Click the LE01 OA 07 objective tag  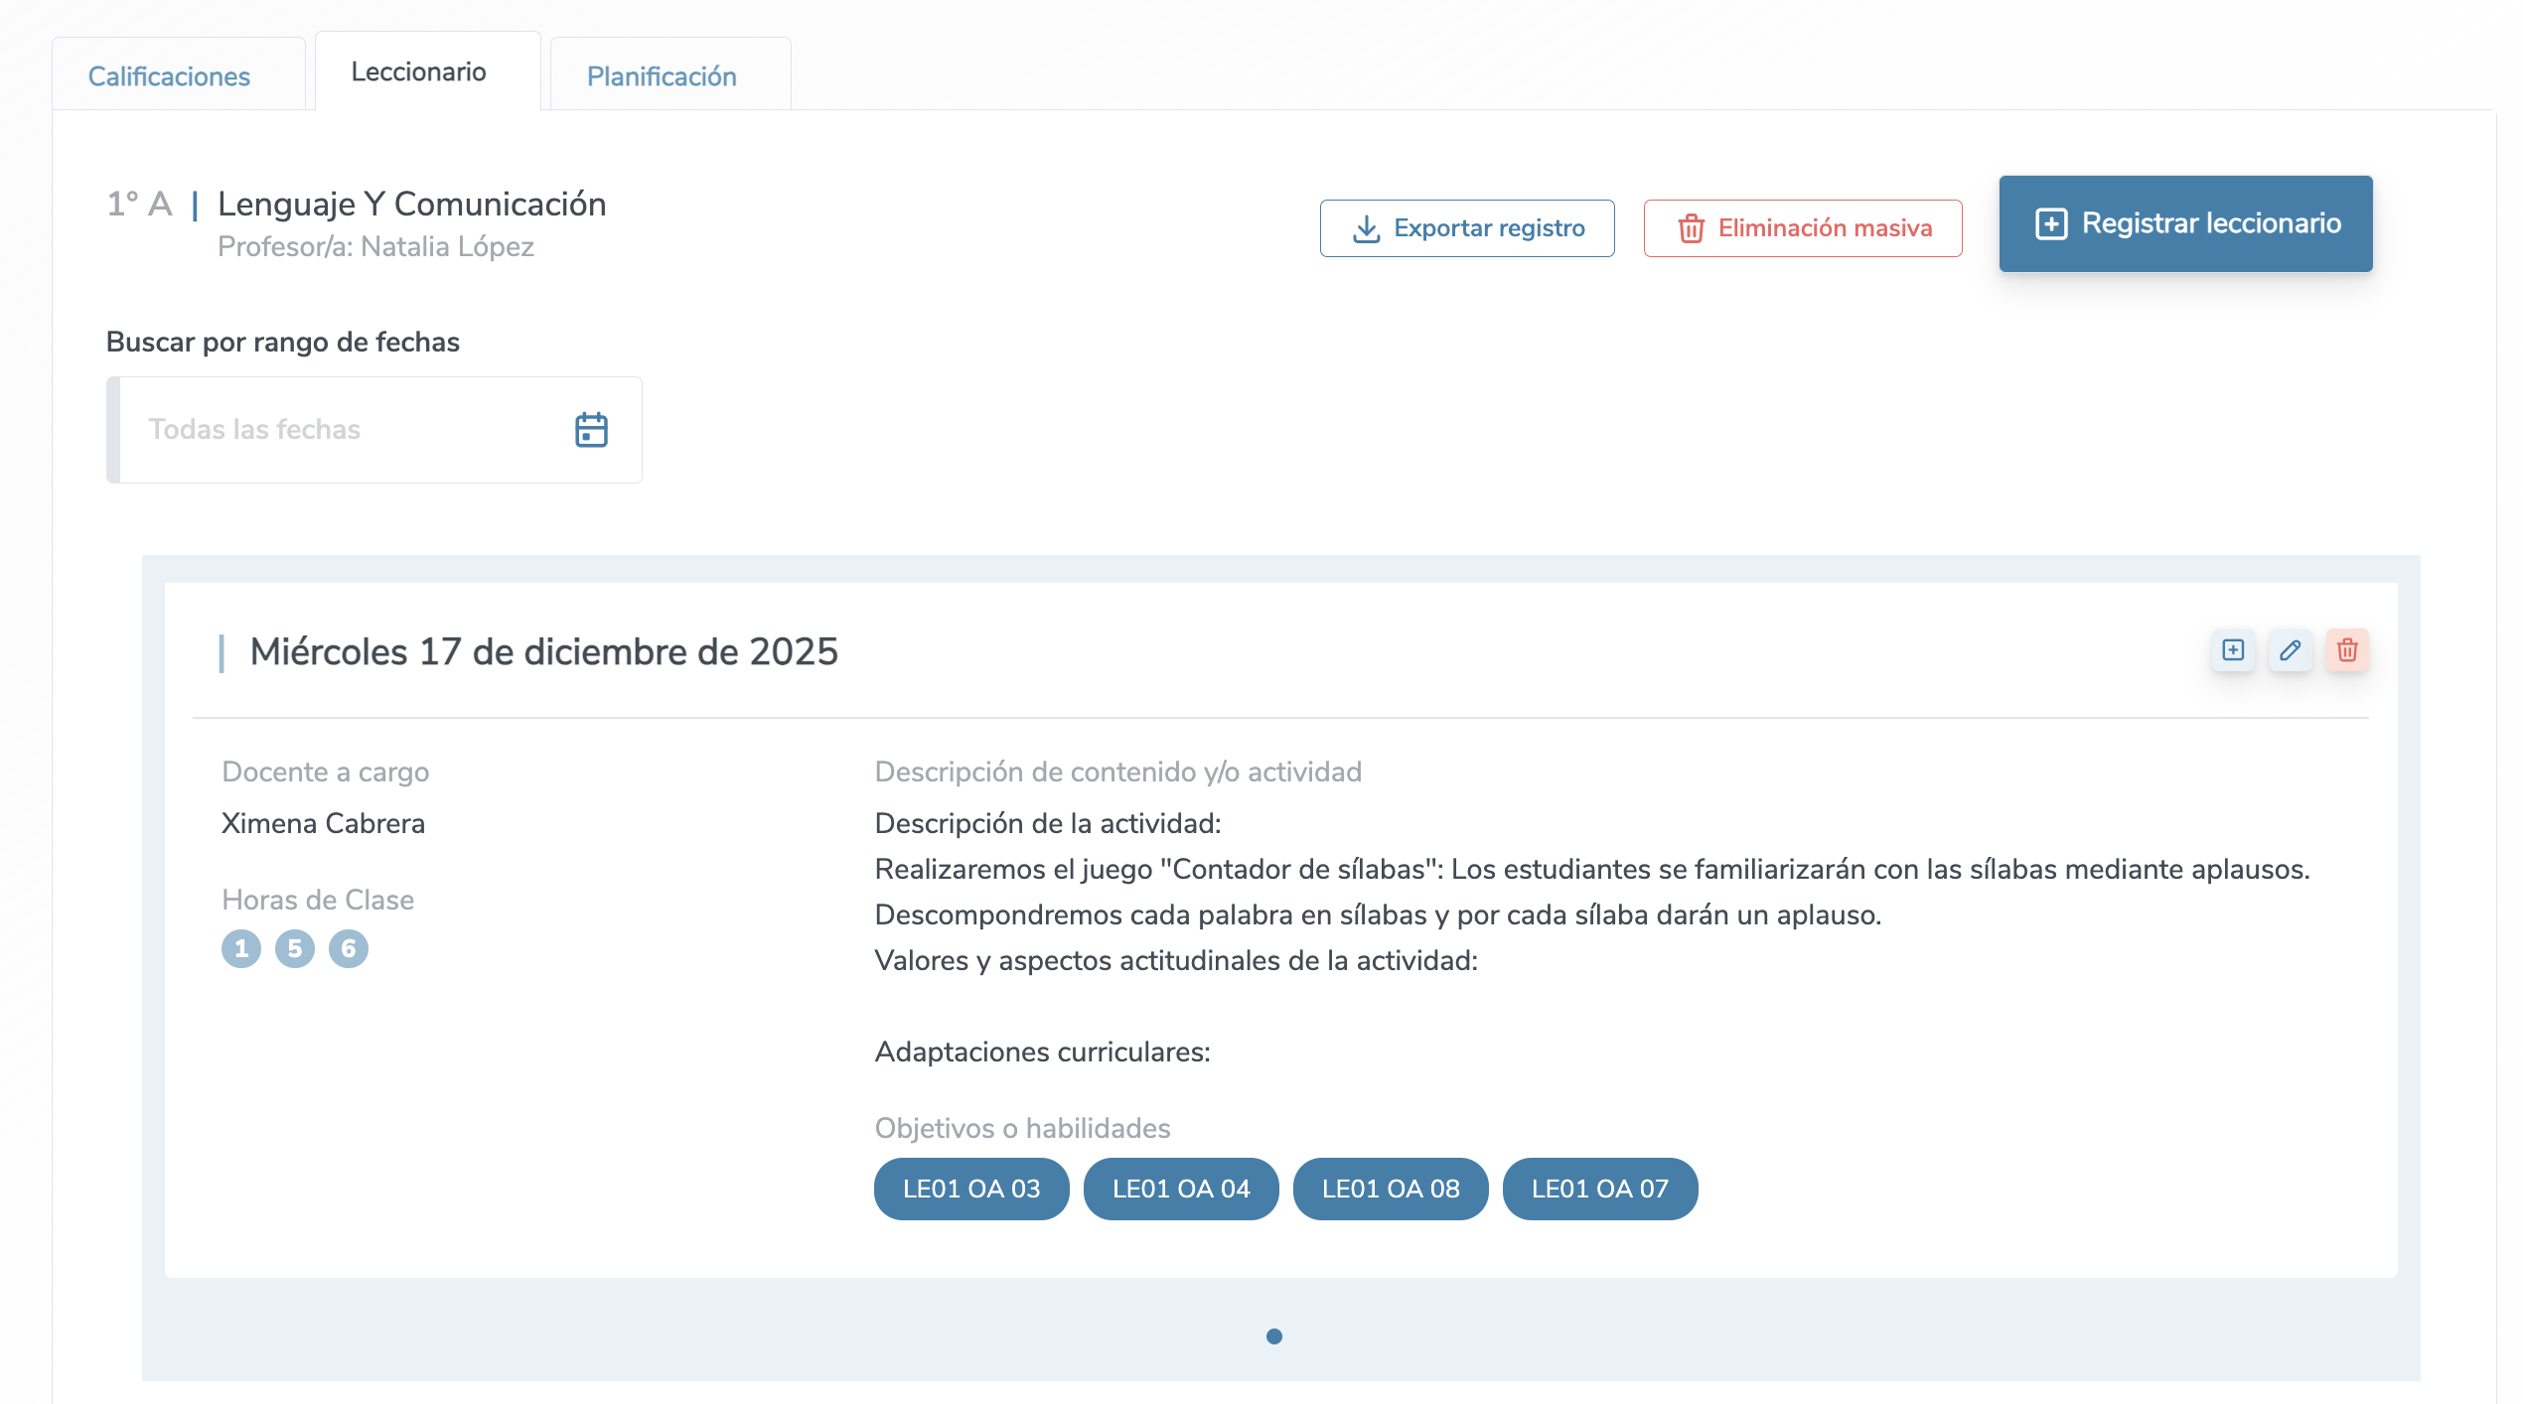[1600, 1189]
